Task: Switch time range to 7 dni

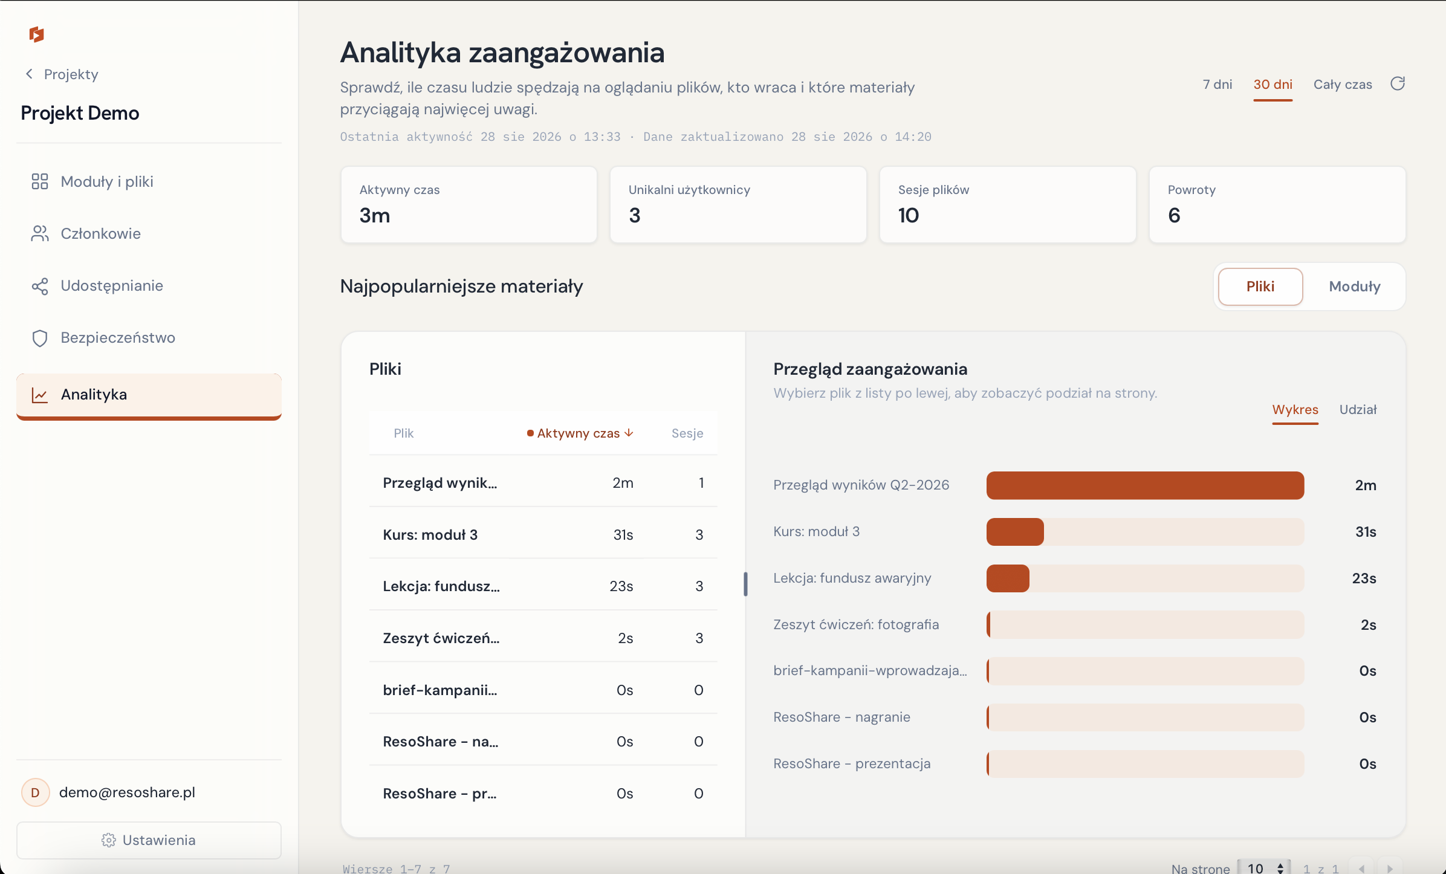Action: click(x=1217, y=85)
